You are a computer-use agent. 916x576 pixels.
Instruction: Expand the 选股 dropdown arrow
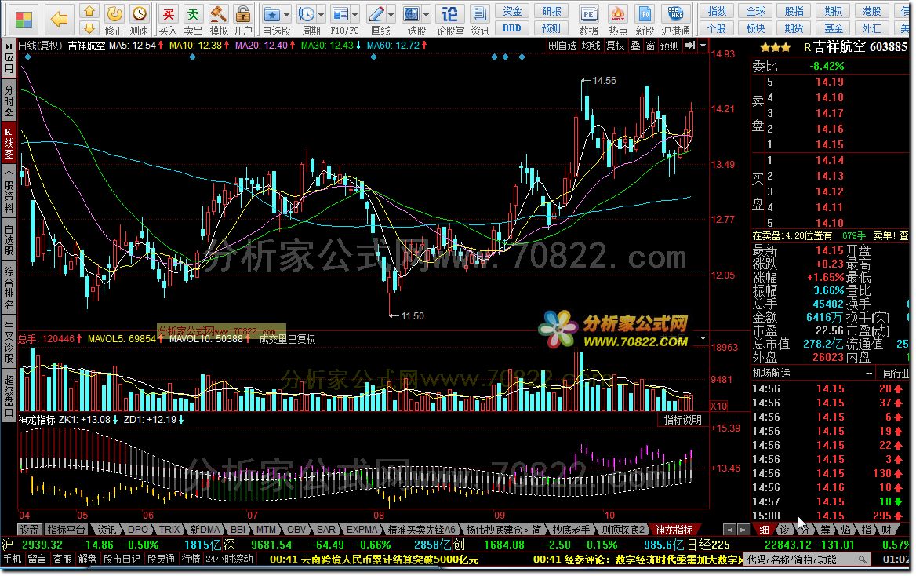pyautogui.click(x=427, y=15)
